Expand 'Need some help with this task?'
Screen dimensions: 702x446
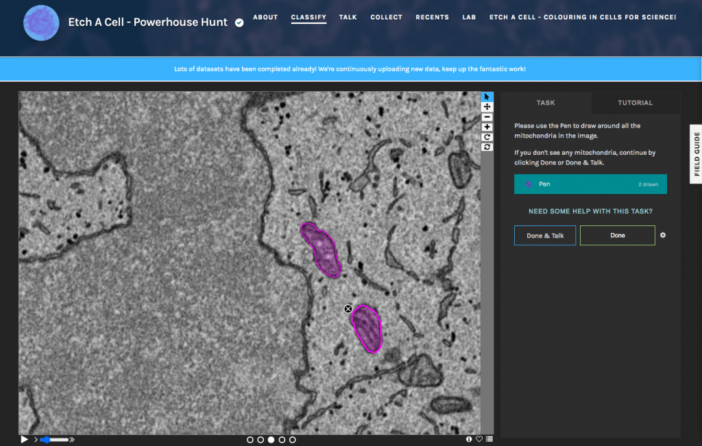pos(590,211)
